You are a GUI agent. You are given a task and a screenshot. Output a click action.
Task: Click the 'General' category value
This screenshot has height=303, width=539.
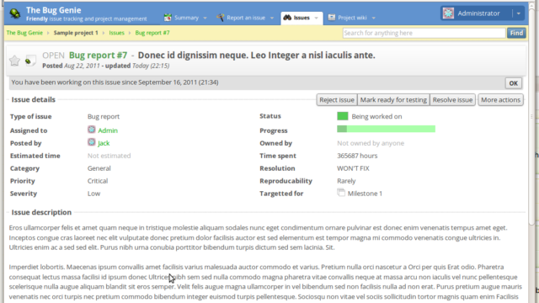99,168
